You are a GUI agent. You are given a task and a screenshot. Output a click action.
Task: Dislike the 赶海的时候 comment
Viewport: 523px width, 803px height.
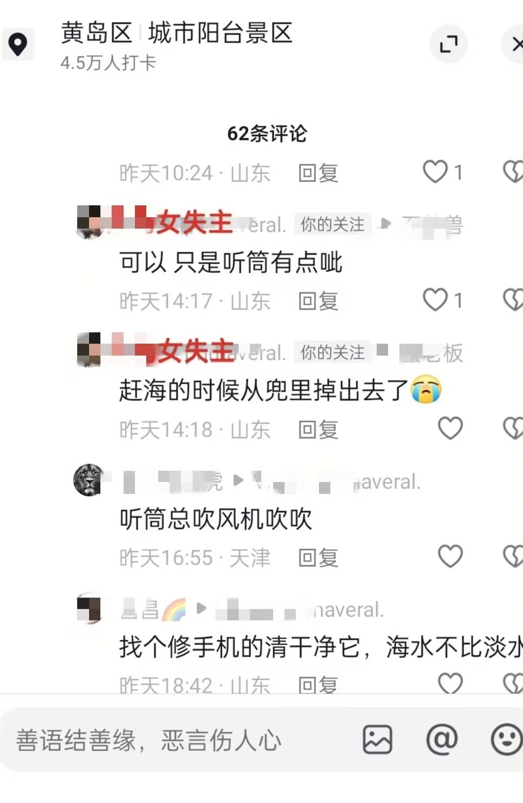coord(512,429)
